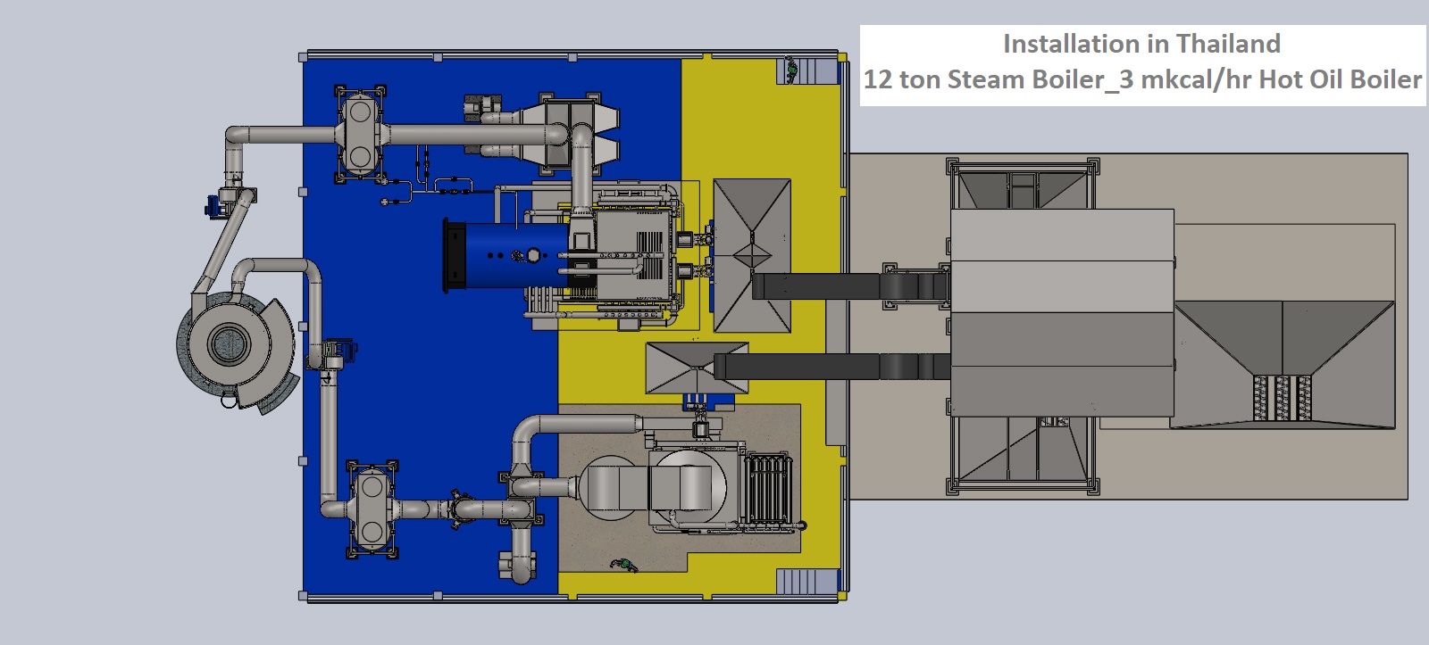1429x645 pixels.
Task: Click the green human figure near top staircase
Action: pyautogui.click(x=790, y=67)
